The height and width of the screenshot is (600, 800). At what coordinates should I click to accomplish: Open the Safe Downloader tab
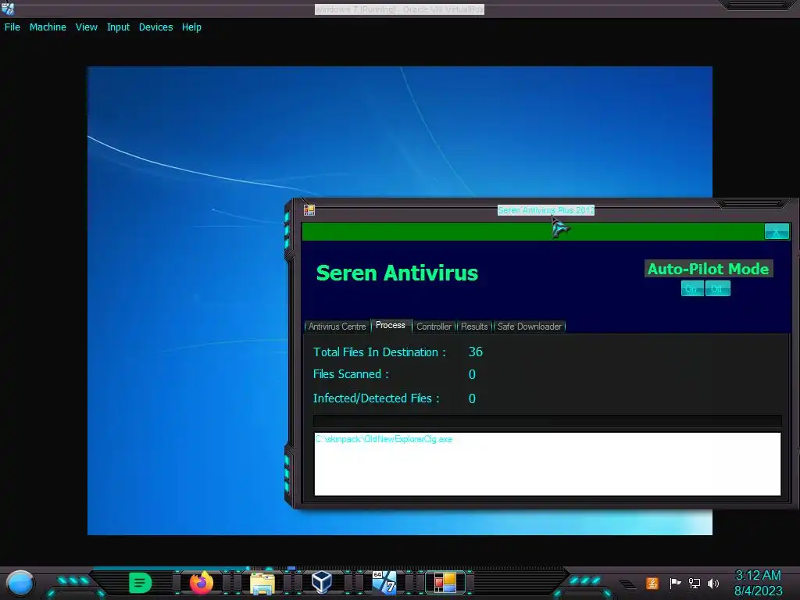pos(529,327)
